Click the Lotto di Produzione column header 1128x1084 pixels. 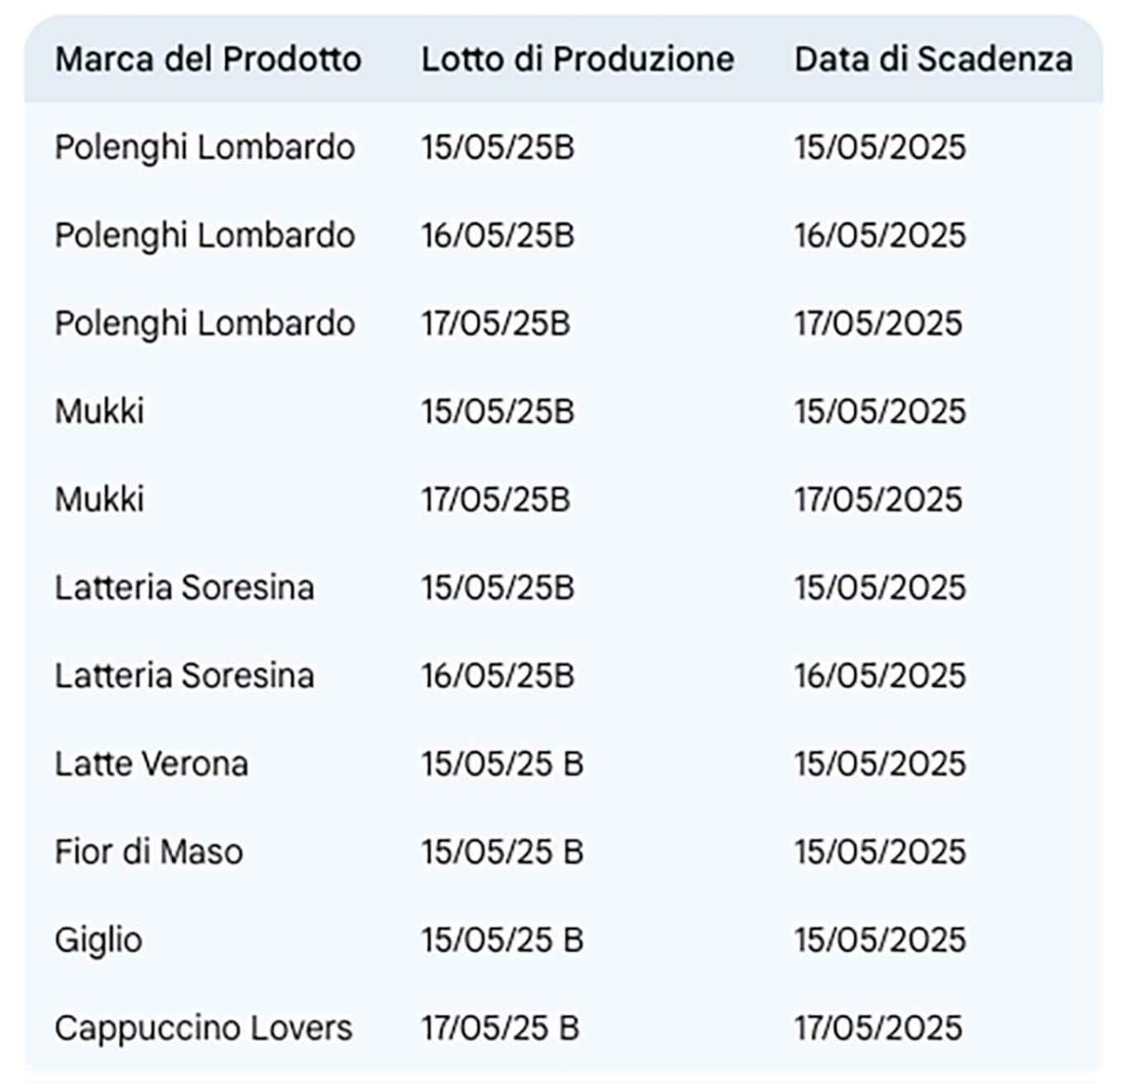[x=577, y=59]
